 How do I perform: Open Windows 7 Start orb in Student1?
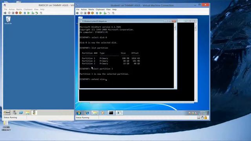pos(78,113)
